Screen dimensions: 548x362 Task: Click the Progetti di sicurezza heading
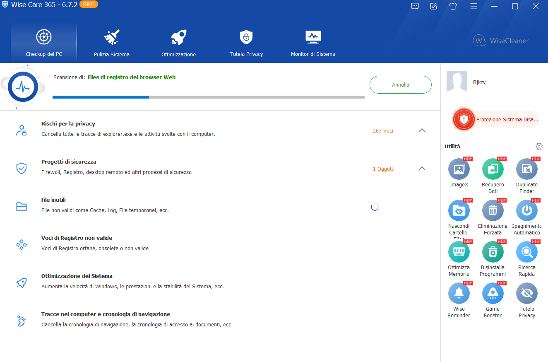click(x=69, y=162)
